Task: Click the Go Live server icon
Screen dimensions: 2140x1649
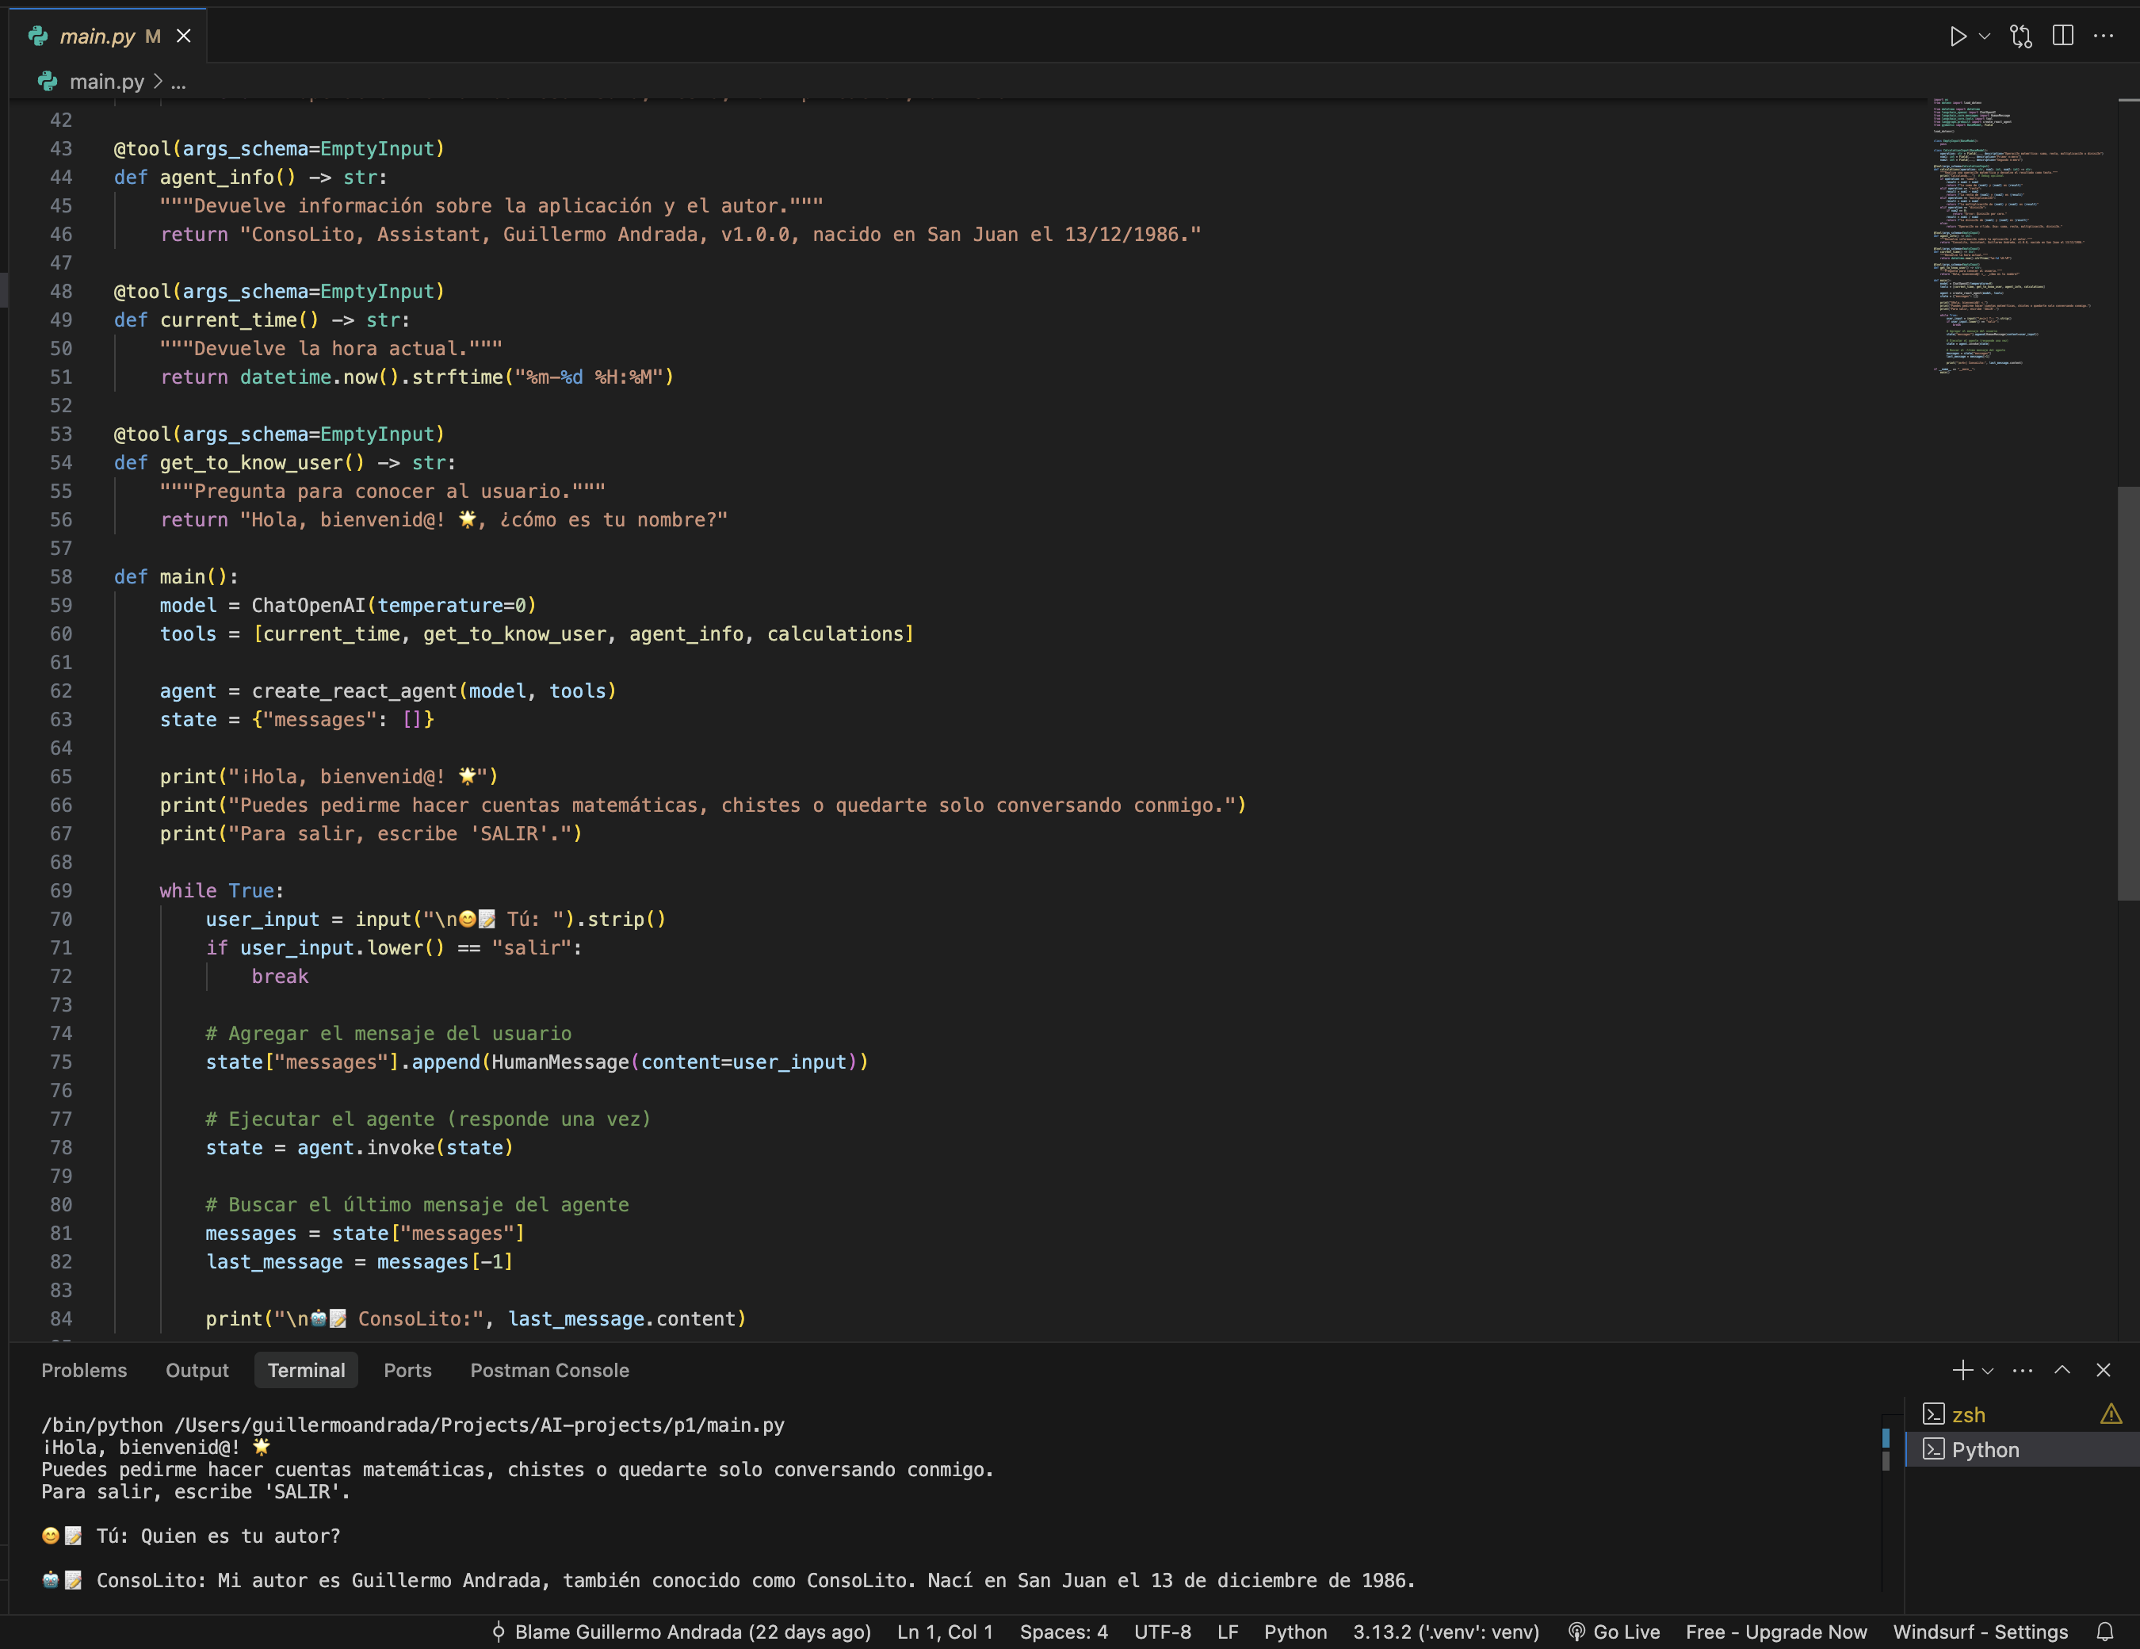Action: 1577,1632
